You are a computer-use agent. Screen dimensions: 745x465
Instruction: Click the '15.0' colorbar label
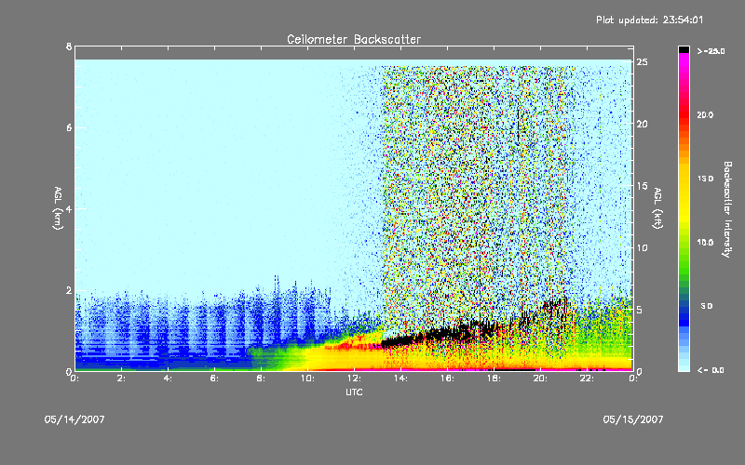coord(705,179)
